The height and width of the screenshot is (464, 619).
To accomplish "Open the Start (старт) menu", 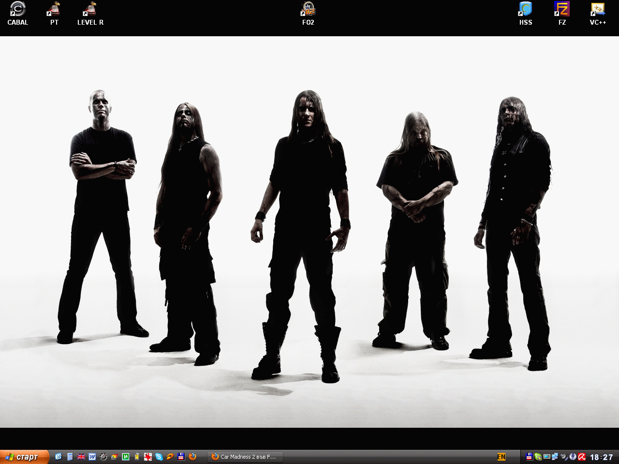I will [x=25, y=457].
